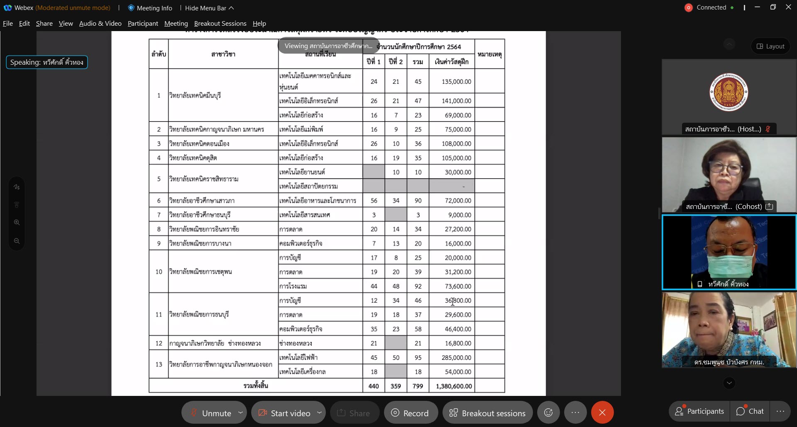Viewport: 797px width, 427px height.
Task: Collapse menu via Hide Menu Bar
Action: coord(210,8)
